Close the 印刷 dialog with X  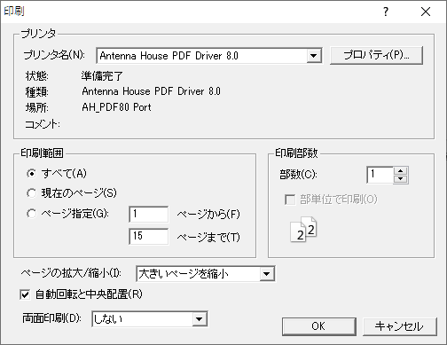point(426,12)
